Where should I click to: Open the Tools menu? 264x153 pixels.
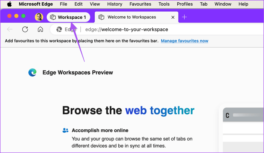(164, 4)
